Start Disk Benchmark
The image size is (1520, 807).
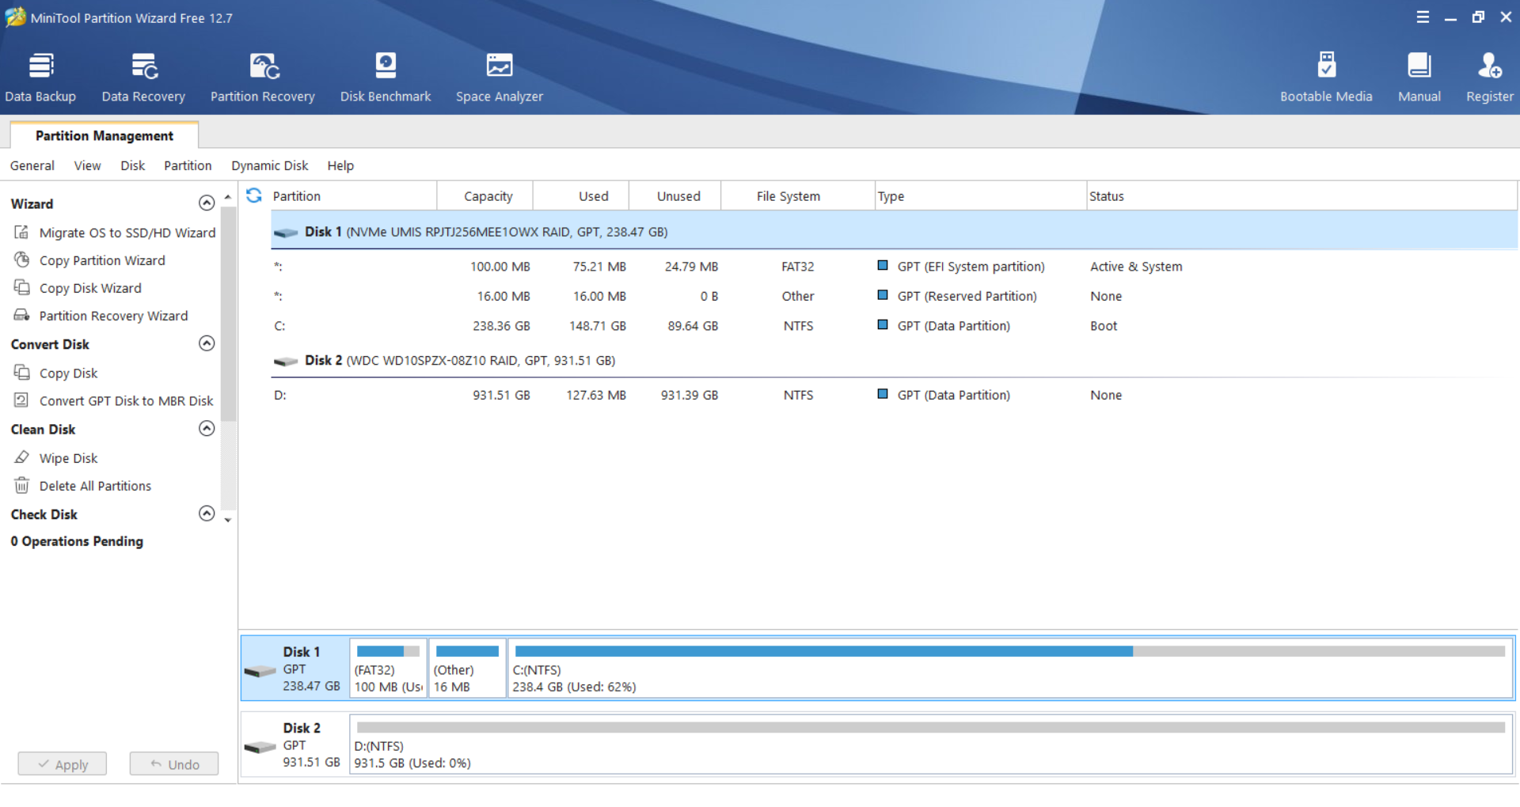click(386, 77)
